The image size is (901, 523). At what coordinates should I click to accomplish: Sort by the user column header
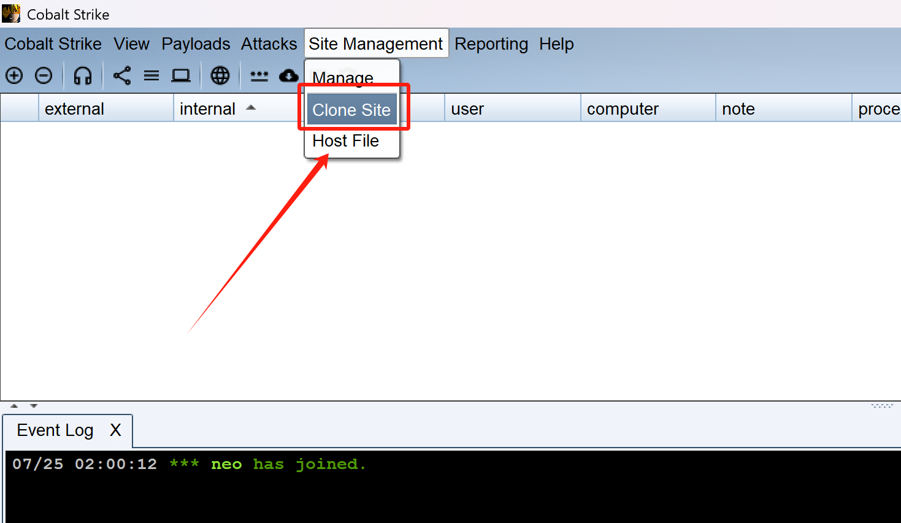click(513, 109)
